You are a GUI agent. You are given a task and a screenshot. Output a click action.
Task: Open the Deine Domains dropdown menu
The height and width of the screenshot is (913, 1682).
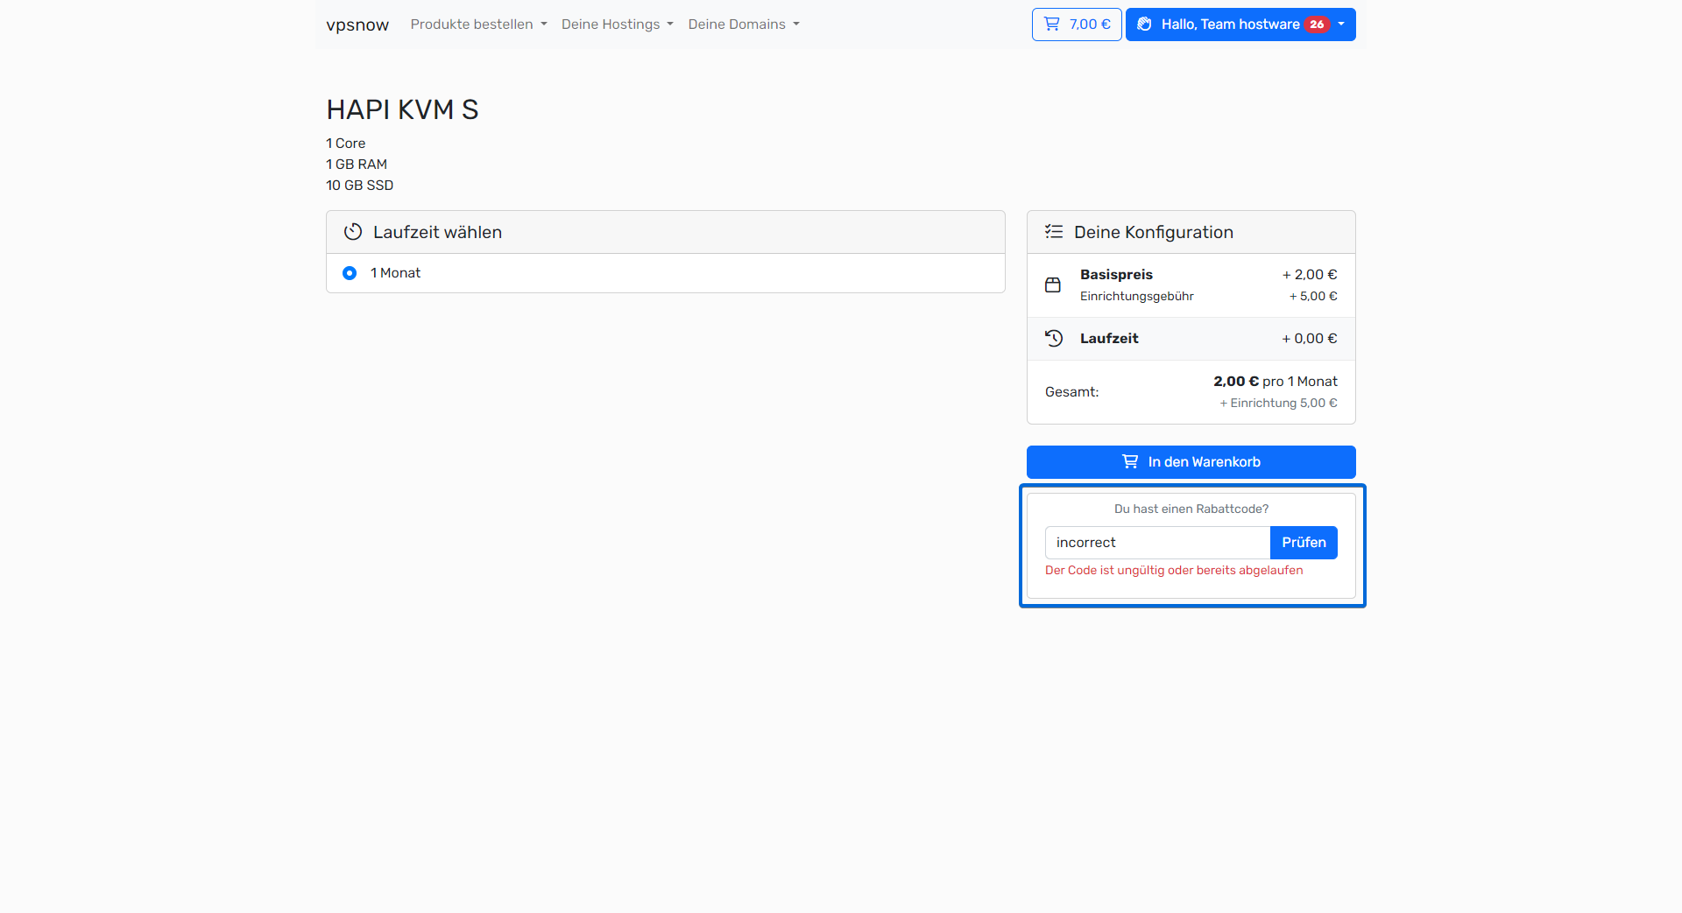[743, 25]
